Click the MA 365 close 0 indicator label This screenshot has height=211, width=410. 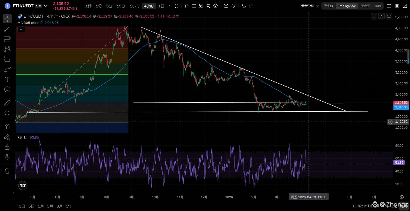pyautogui.click(x=30, y=23)
